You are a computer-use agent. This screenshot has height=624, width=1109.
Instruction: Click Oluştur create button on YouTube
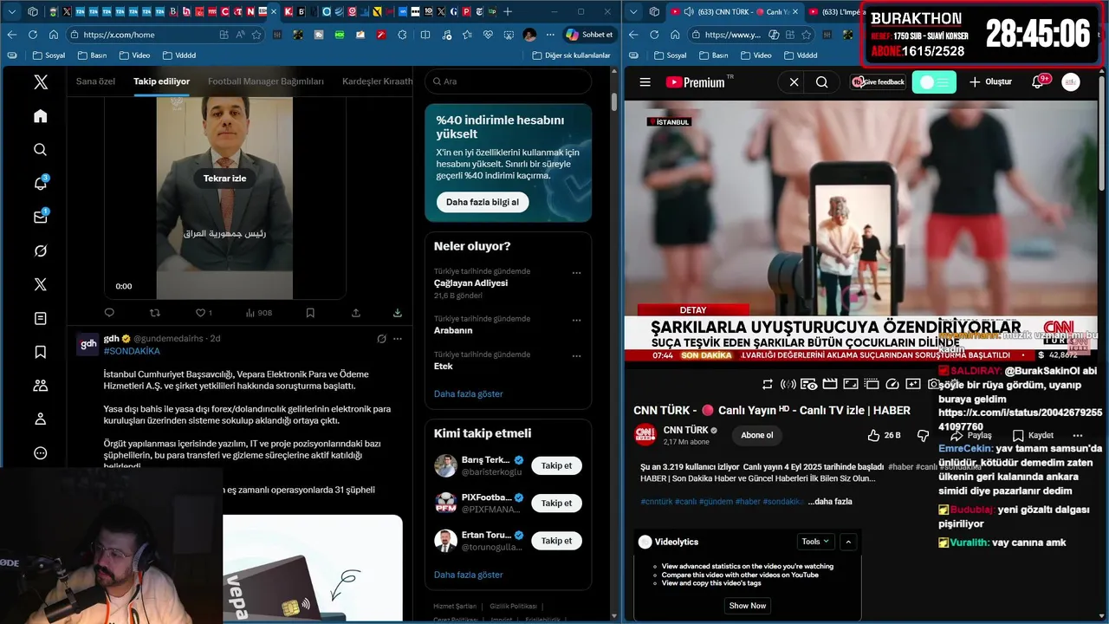click(990, 82)
